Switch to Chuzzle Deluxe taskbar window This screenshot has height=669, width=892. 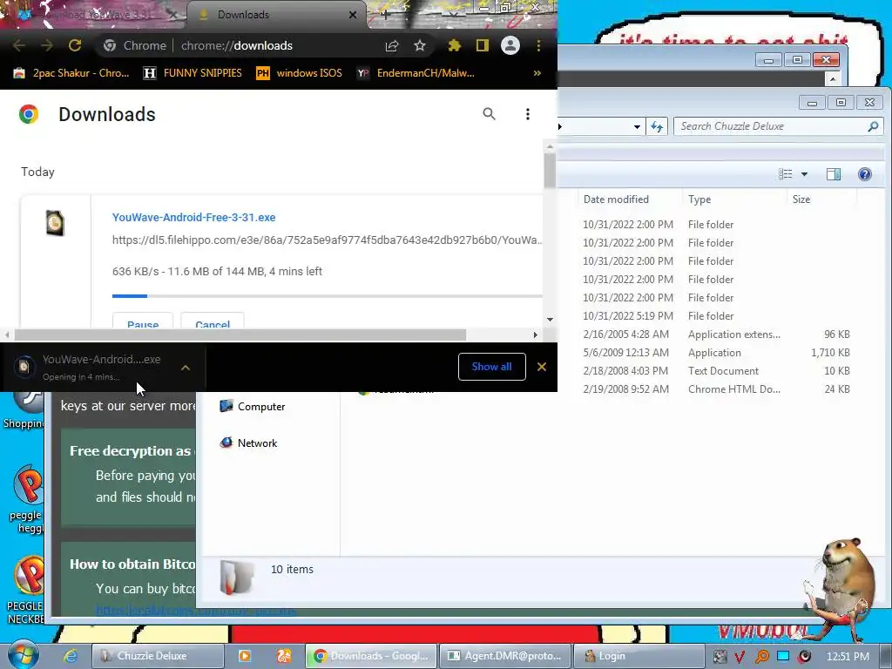pos(158,656)
